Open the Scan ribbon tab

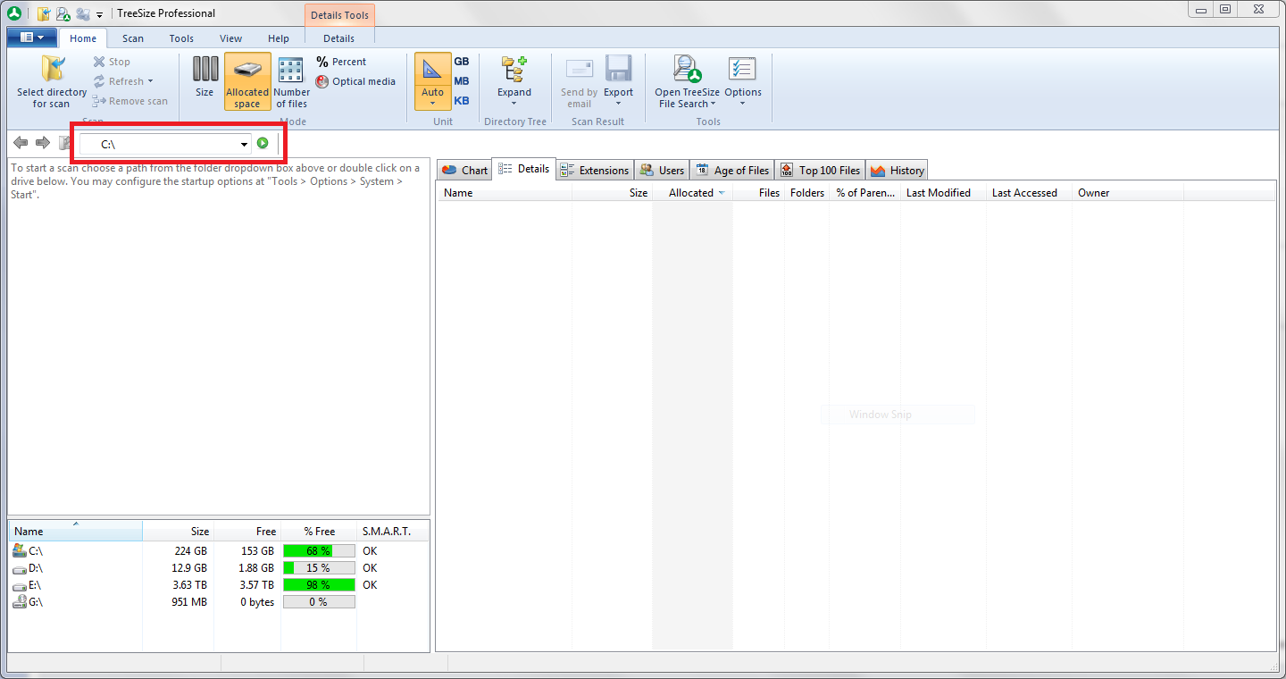coord(133,38)
